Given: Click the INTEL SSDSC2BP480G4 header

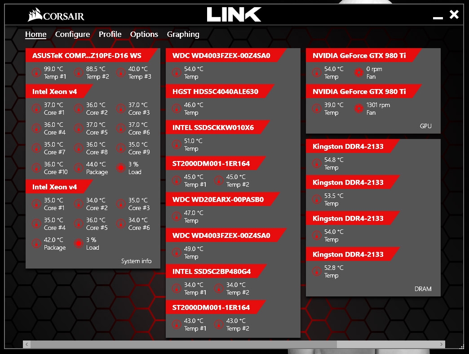Looking at the screenshot, I should pyautogui.click(x=216, y=271).
